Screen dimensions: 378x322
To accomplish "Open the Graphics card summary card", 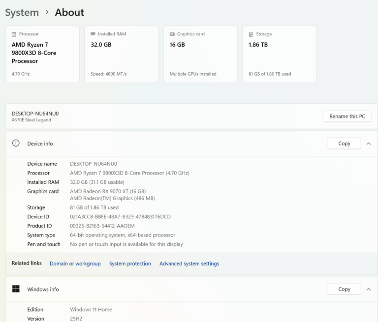I will (x=201, y=55).
